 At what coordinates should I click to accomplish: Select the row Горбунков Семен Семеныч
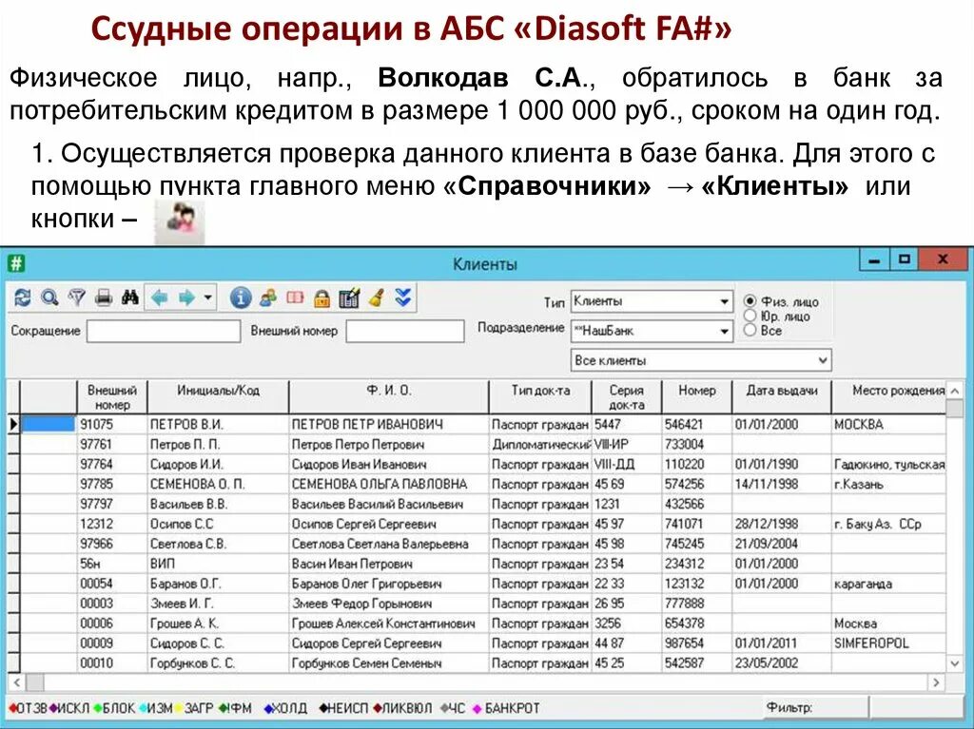click(x=477, y=662)
